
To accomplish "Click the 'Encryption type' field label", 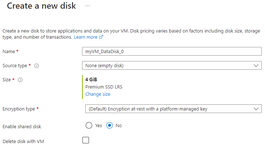I will 19,109.
